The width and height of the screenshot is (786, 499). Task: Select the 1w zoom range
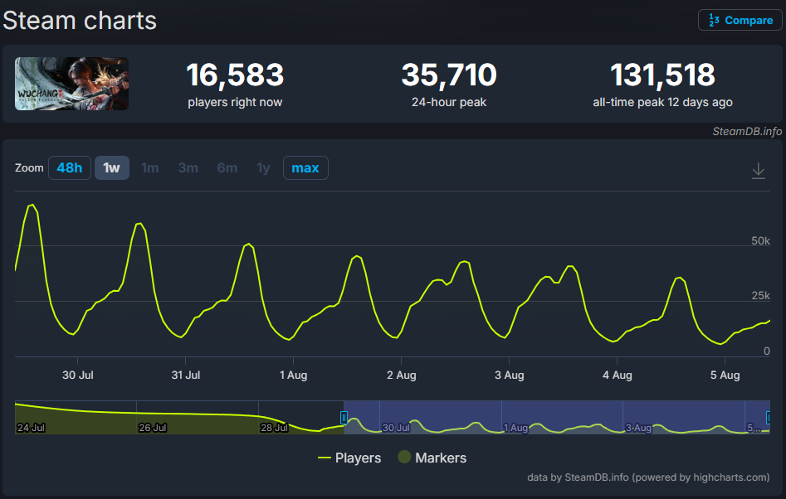tap(111, 168)
